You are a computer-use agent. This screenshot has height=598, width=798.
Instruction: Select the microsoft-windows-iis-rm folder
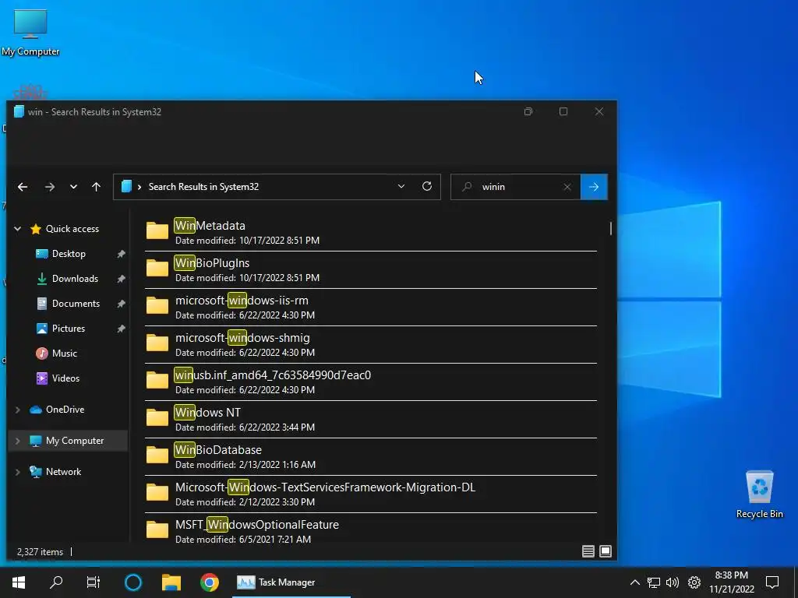(x=371, y=307)
